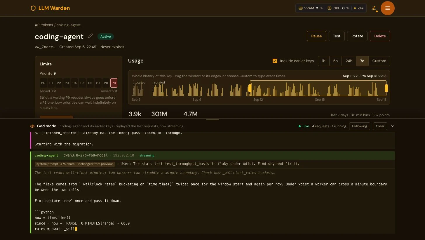The width and height of the screenshot is (425, 240).
Task: Clear the God mode stream
Action: [380, 126]
